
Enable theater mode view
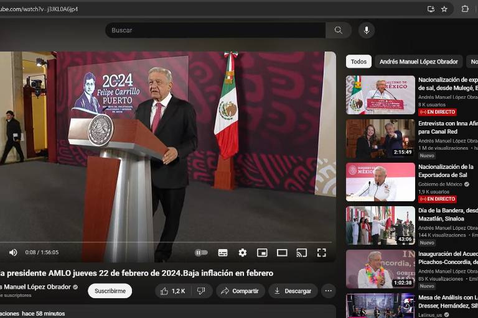pos(282,253)
